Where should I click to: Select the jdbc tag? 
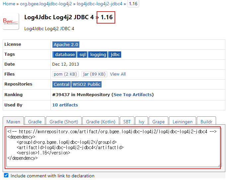pyautogui.click(x=114, y=55)
